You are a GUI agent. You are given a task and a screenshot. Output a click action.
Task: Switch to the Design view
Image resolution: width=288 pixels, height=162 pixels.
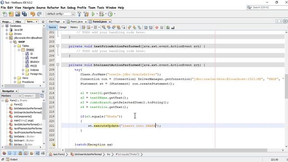pos(63,27)
